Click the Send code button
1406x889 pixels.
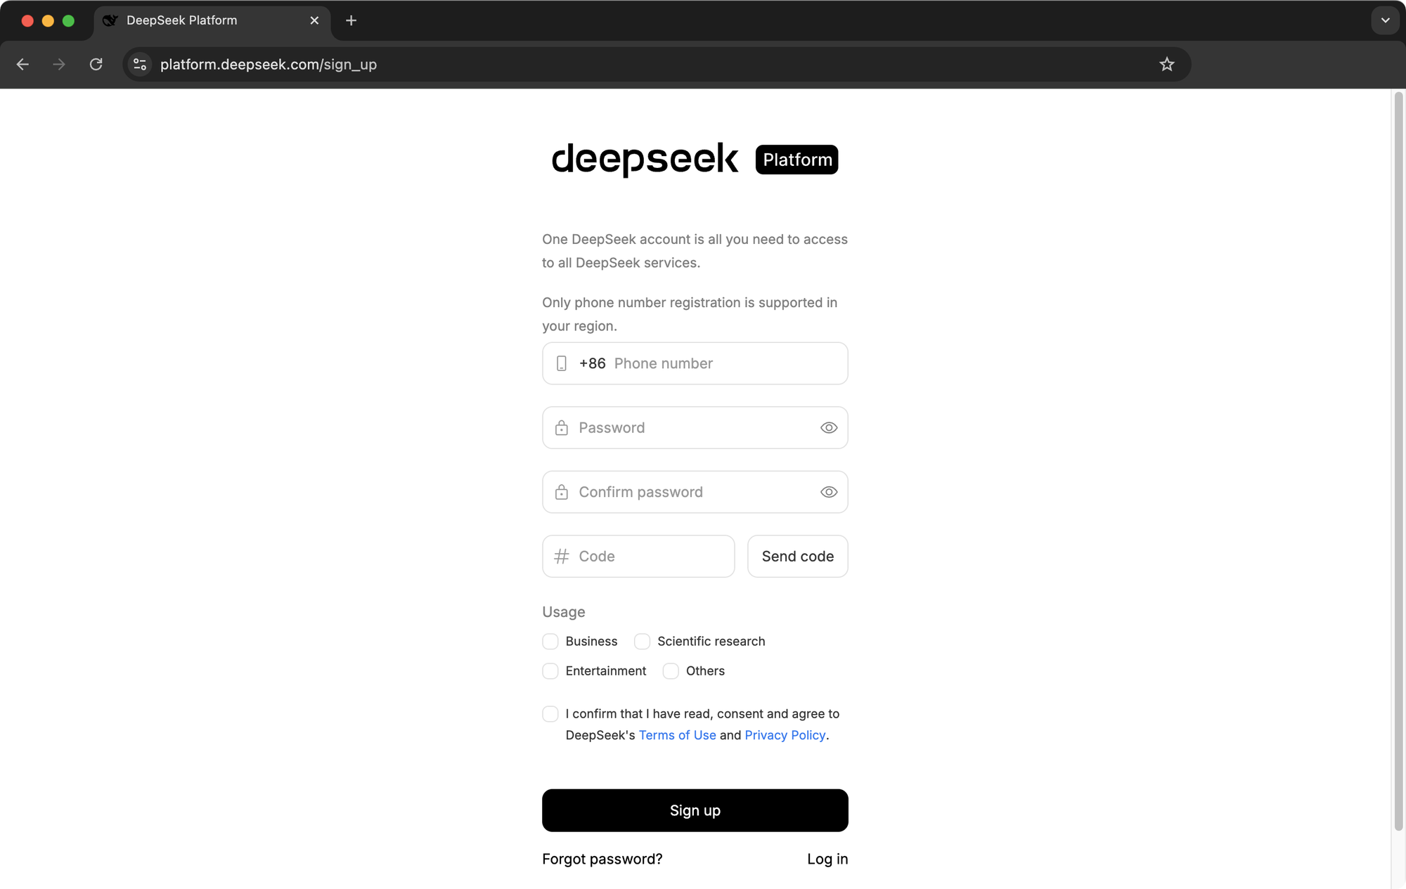click(797, 557)
